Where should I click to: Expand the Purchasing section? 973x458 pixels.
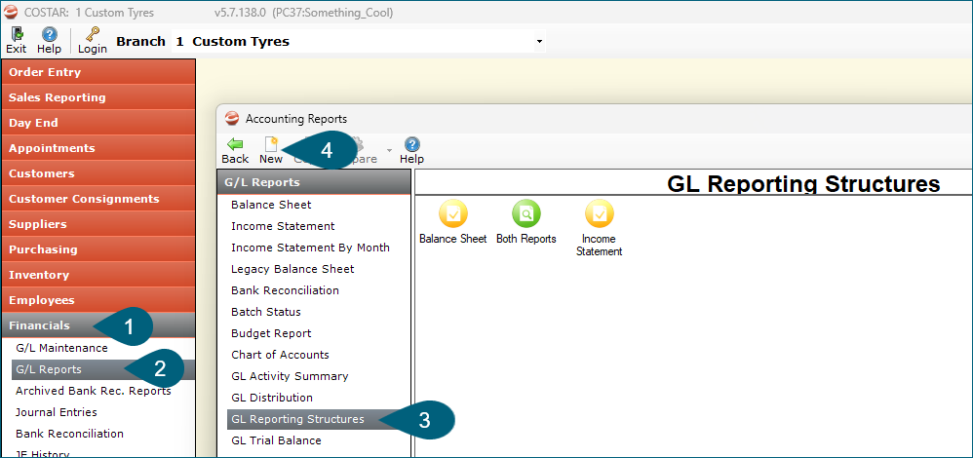tap(98, 249)
